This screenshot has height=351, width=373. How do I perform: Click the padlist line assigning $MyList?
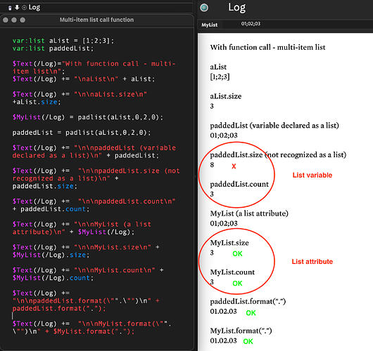pos(88,117)
